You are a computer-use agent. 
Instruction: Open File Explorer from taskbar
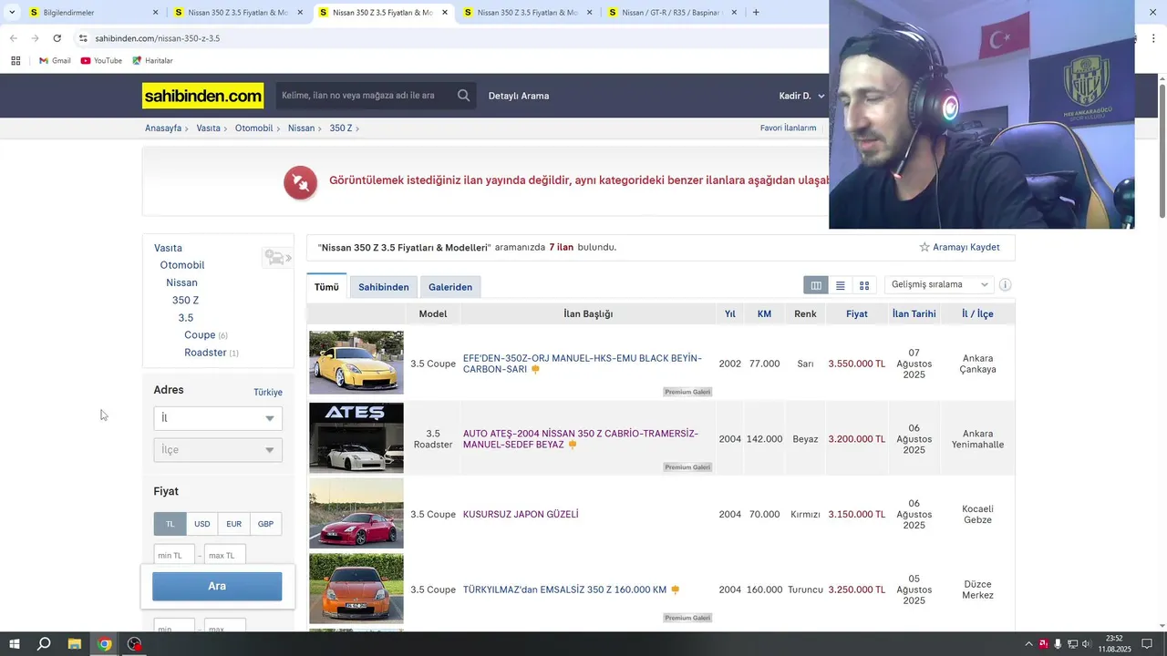[x=75, y=644]
